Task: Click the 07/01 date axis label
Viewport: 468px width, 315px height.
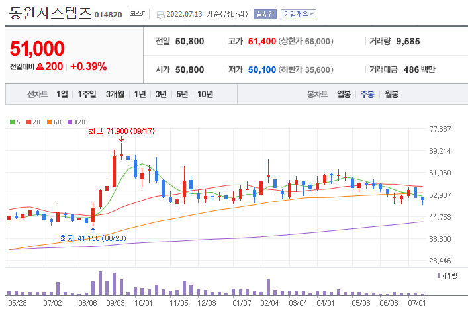Action: [417, 303]
